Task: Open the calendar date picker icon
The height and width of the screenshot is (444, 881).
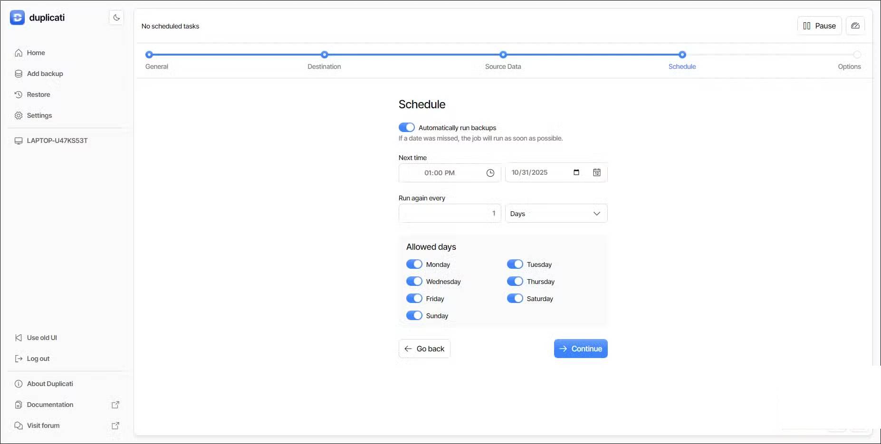Action: click(x=597, y=172)
